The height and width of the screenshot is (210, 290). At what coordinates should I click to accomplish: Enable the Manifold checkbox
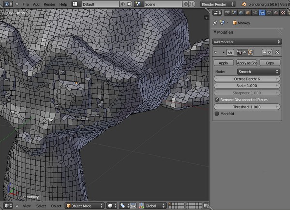click(217, 113)
